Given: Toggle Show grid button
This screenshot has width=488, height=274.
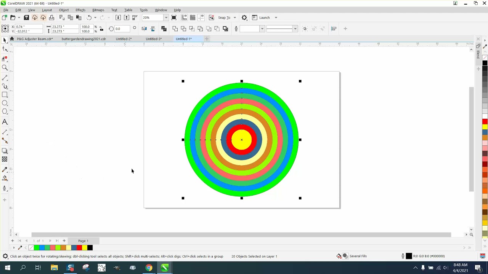Looking at the screenshot, I should tap(193, 18).
